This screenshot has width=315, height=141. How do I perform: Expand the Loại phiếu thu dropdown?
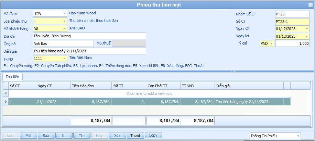[65, 21]
